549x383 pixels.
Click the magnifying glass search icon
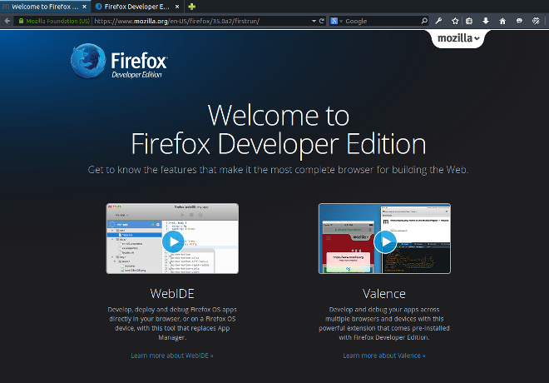tap(424, 21)
